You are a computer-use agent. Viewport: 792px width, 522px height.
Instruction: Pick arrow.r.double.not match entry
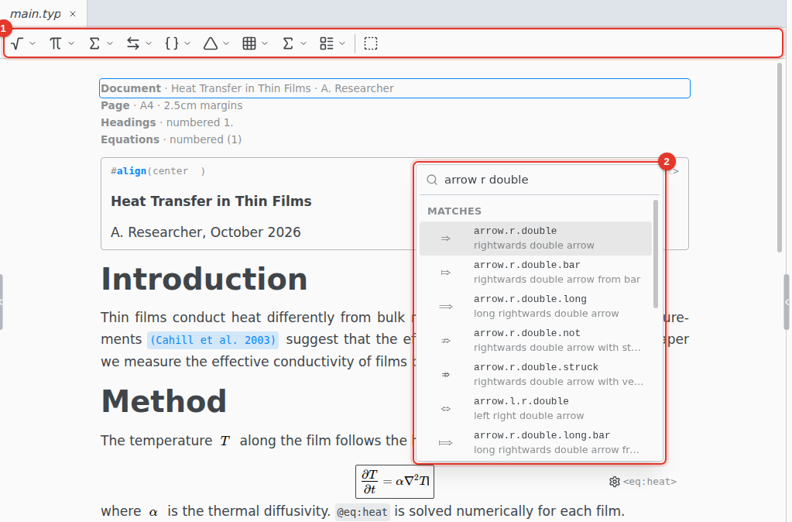(536, 340)
